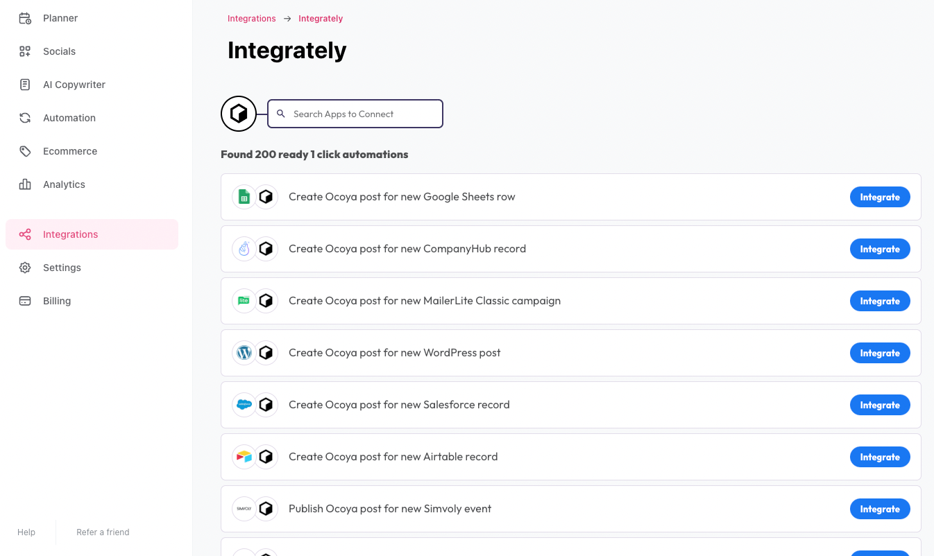934x556 pixels.
Task: Click 'Create Ocoya post for new MailerLite Classic campaign'
Action: [x=425, y=301]
